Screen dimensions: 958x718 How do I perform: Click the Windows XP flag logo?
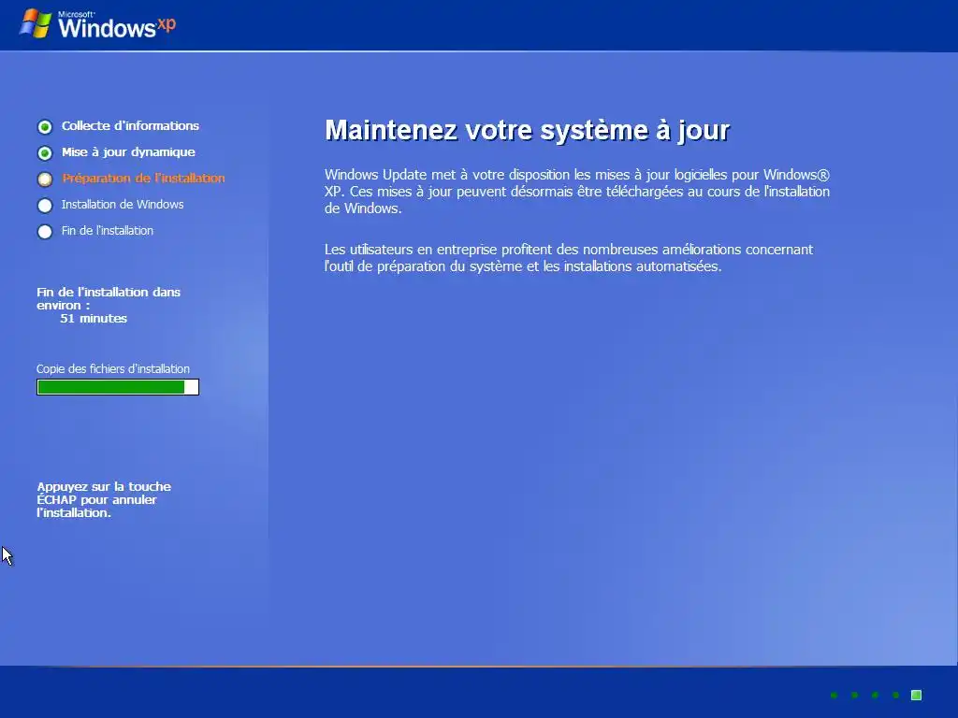(x=36, y=23)
